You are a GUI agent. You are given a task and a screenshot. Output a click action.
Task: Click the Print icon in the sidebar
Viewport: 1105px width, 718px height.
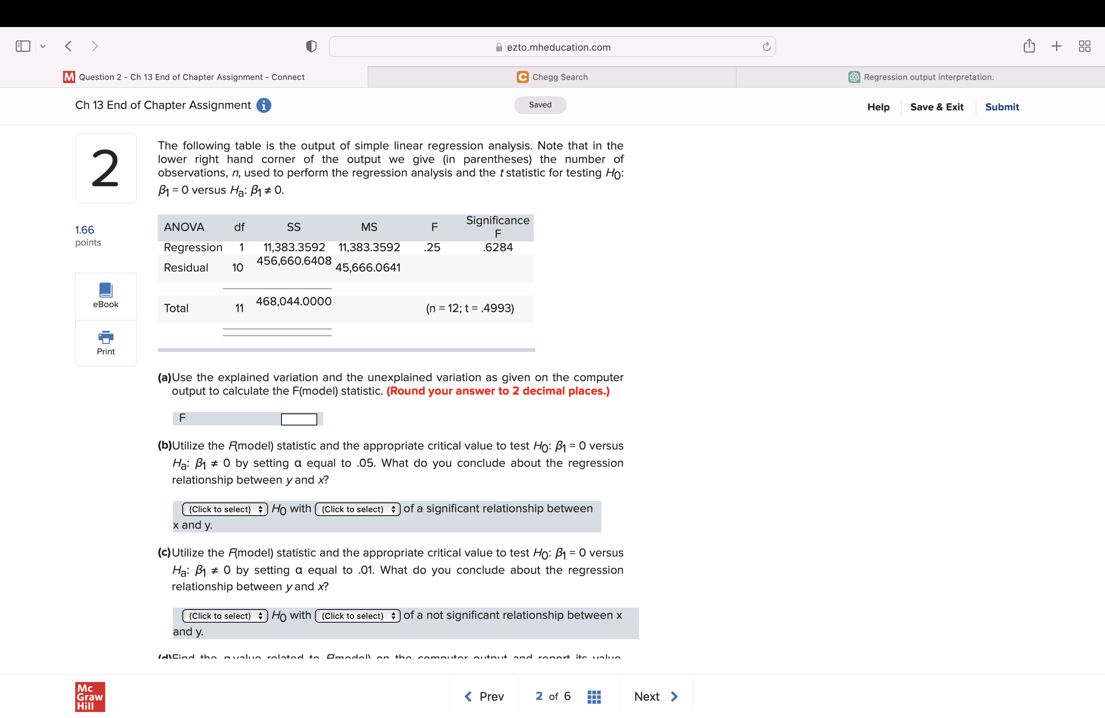point(106,343)
